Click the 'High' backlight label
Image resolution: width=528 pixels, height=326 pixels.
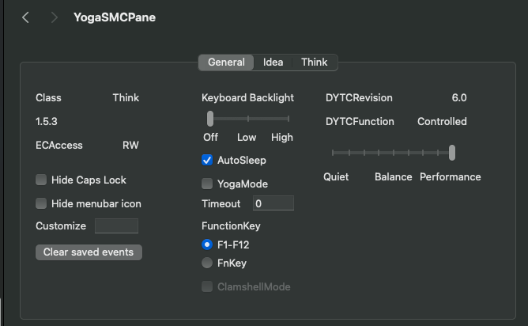[282, 137]
